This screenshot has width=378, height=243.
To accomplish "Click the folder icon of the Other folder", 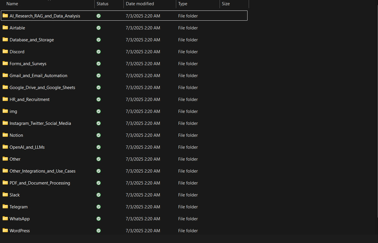I will (x=5, y=159).
